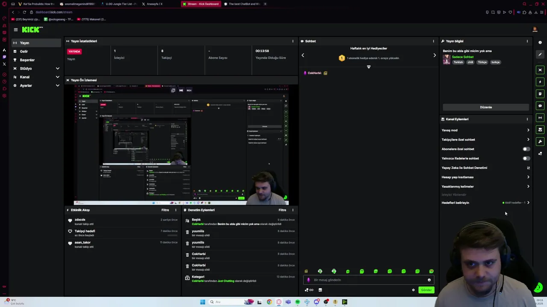Click the shop icon below chat input

[x=320, y=290]
